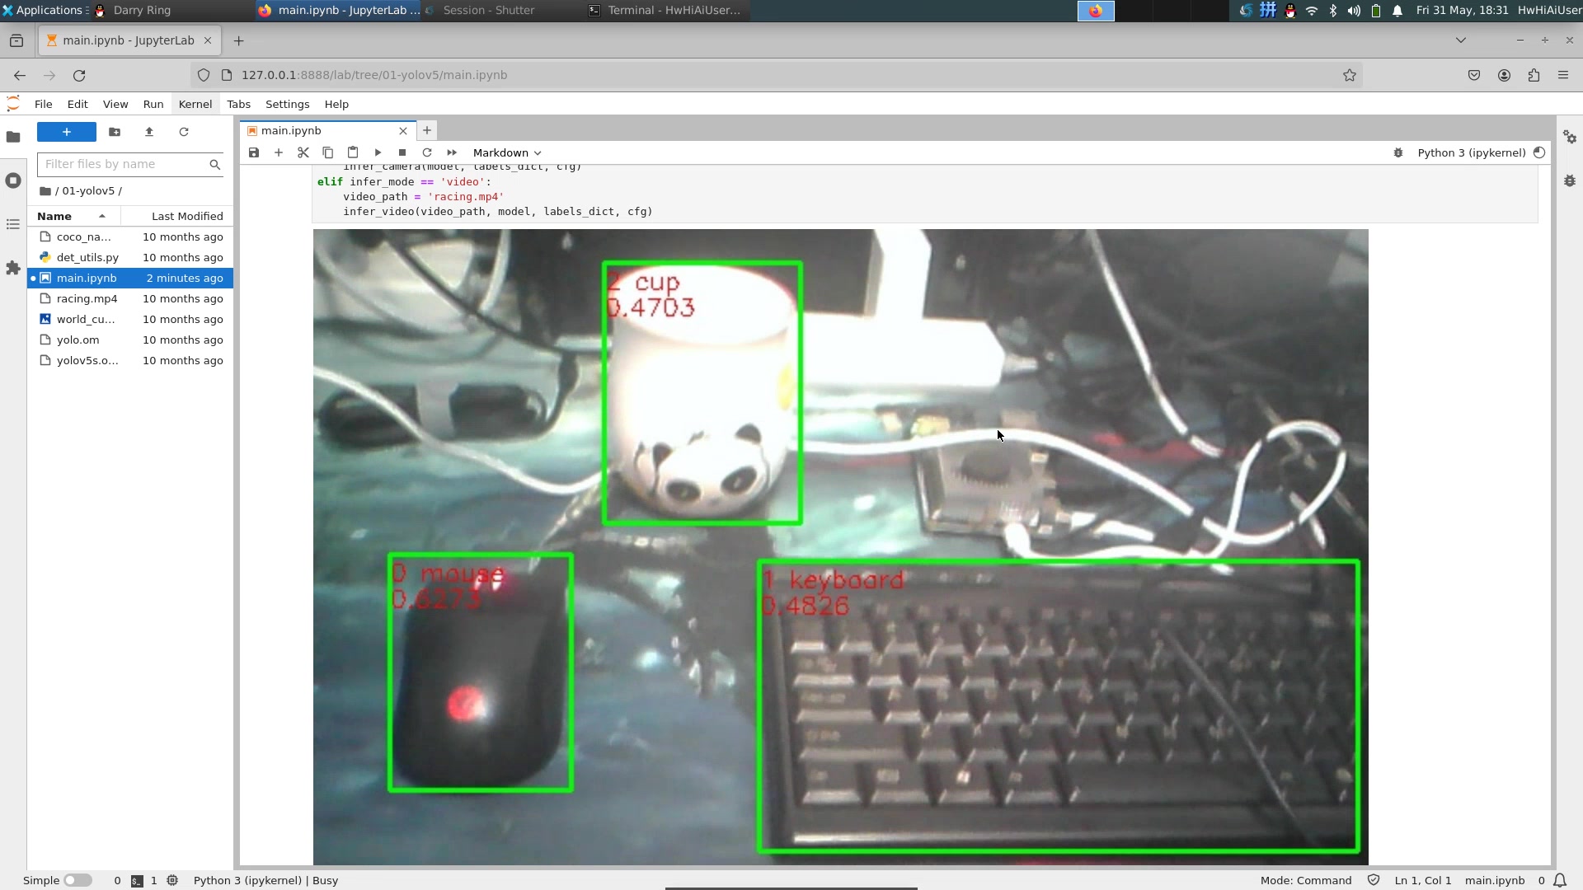Open the Markdown cell type dropdown

coord(507,152)
